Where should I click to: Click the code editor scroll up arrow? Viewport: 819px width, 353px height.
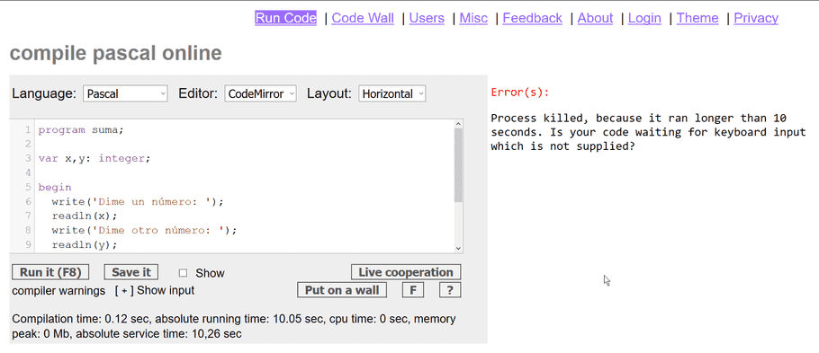tap(458, 124)
